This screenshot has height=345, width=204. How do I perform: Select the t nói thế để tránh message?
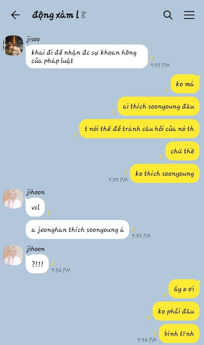pyautogui.click(x=139, y=129)
